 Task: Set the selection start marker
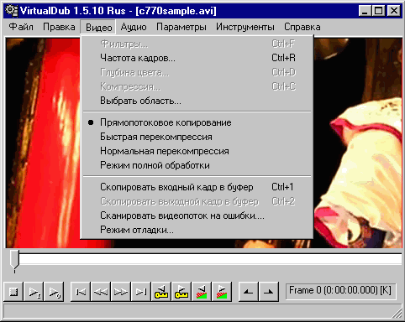[x=248, y=292]
